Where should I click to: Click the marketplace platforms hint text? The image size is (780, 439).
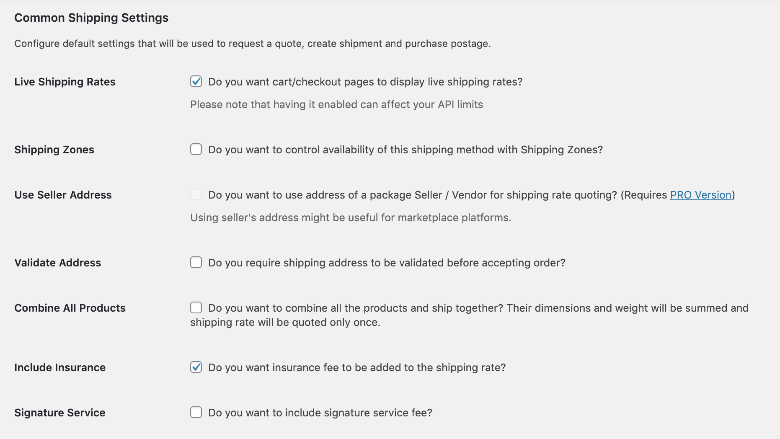coord(351,217)
